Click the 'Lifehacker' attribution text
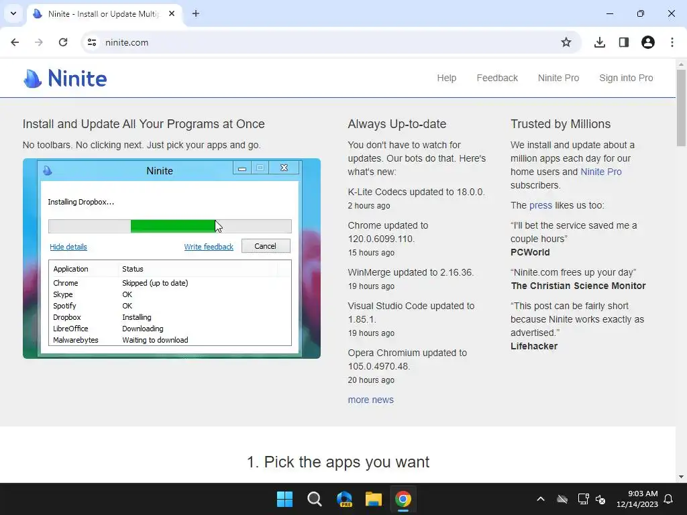 click(x=533, y=347)
